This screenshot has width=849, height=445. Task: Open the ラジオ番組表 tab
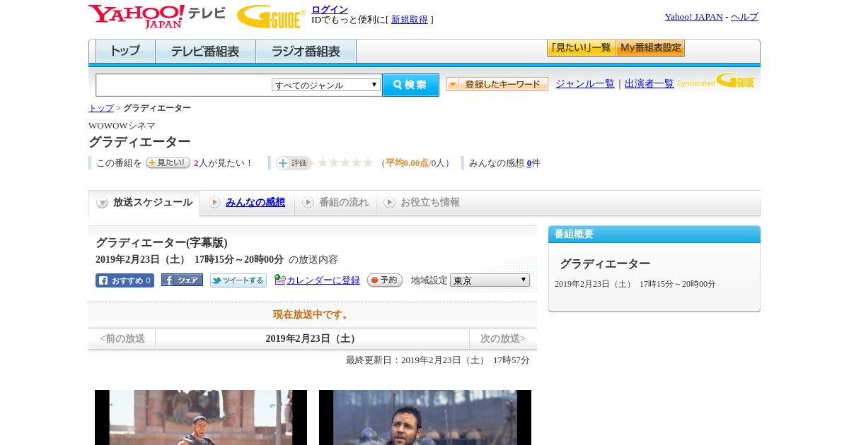(306, 52)
